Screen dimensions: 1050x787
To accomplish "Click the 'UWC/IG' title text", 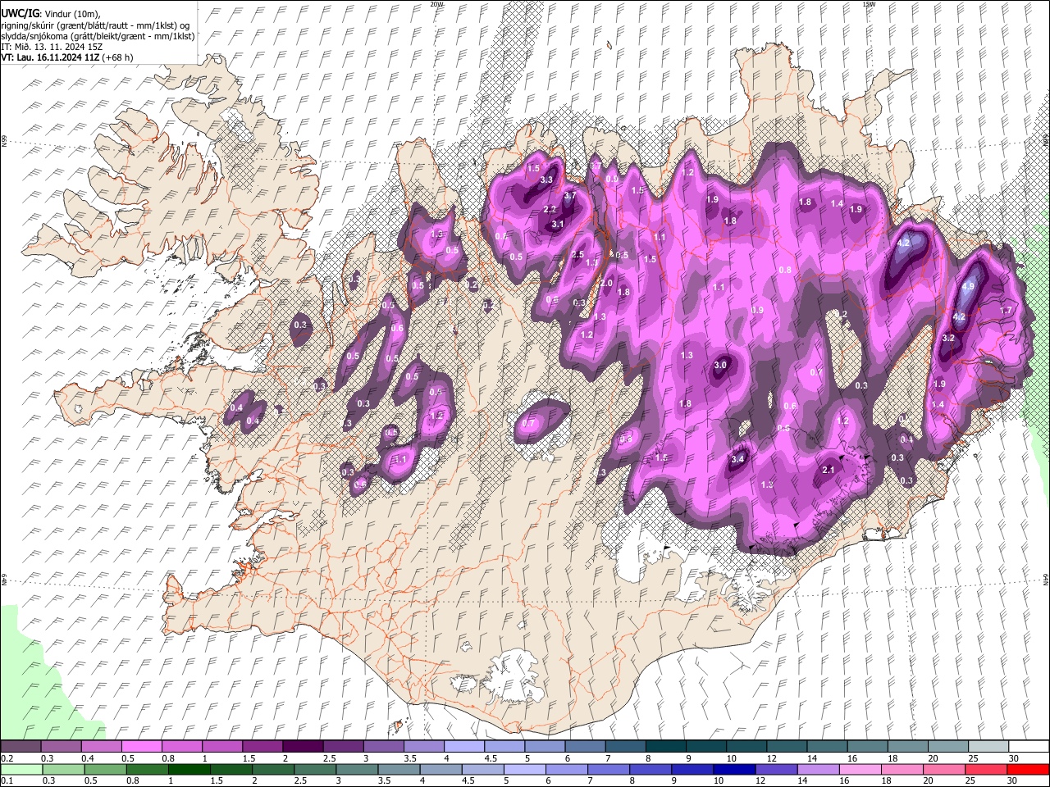I will coord(20,14).
